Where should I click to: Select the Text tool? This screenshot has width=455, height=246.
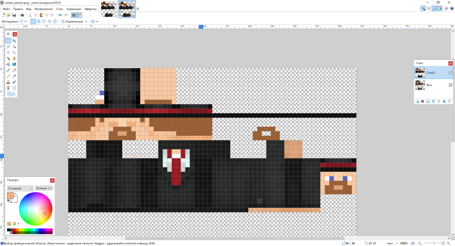pyautogui.click(x=8, y=88)
